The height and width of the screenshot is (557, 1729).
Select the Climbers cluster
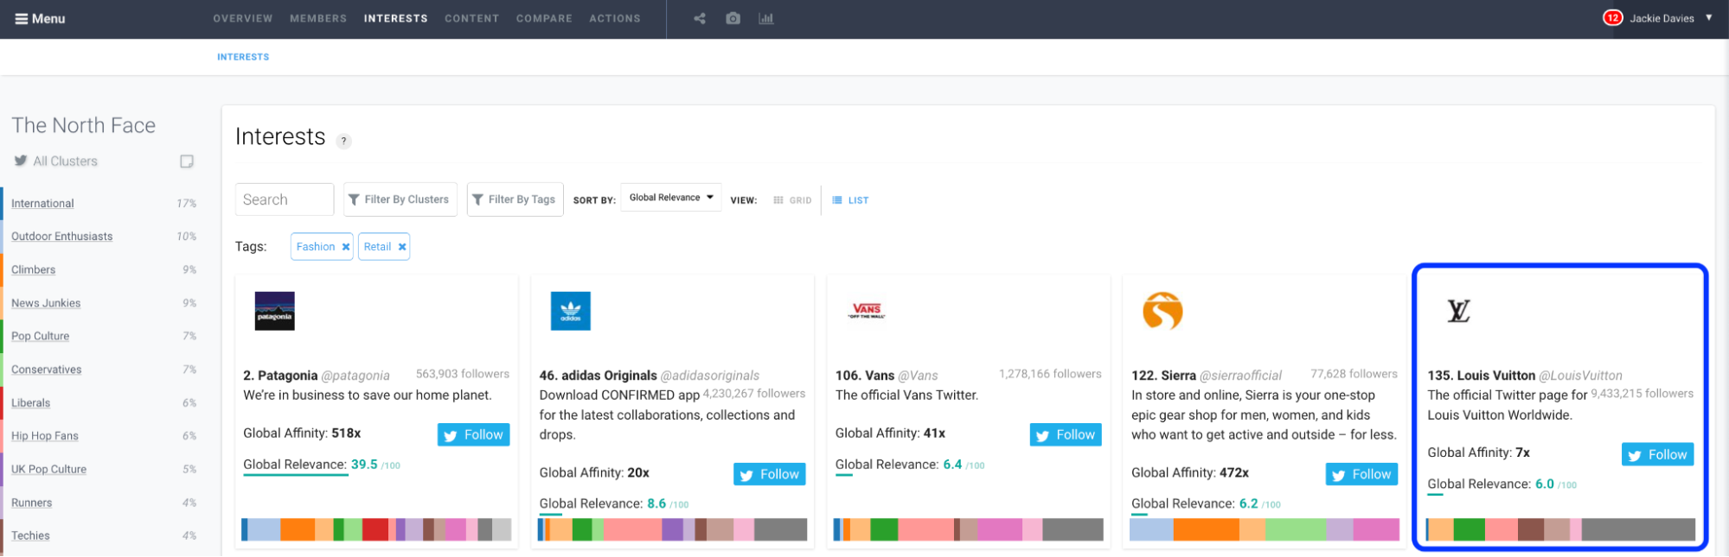coord(33,270)
